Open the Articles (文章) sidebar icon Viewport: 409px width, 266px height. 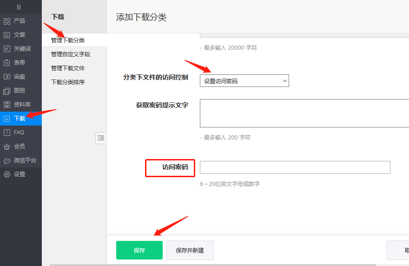[x=7, y=35]
